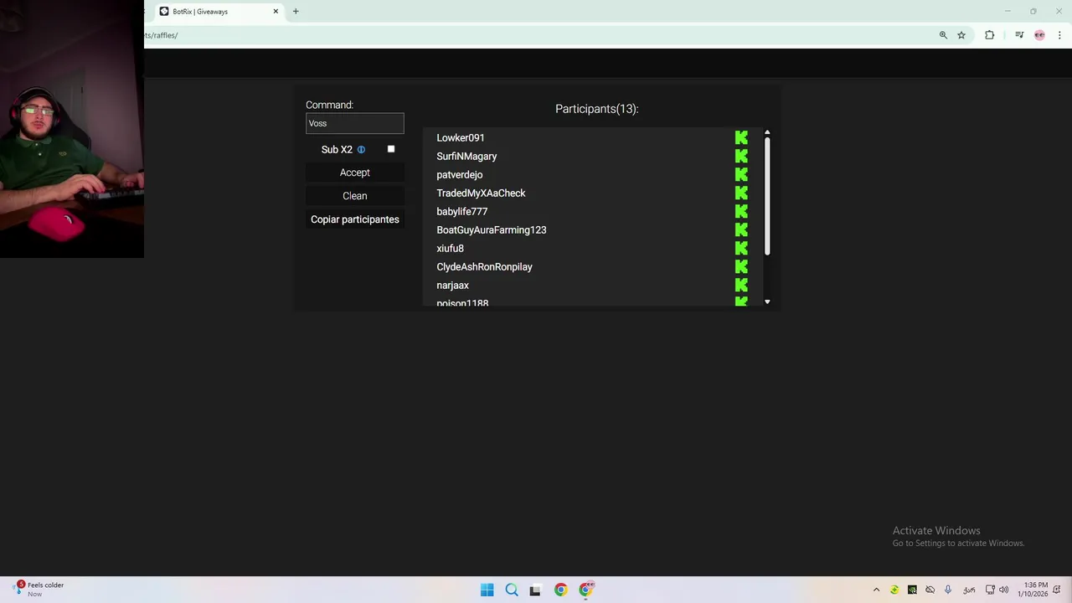Click the Kick icon beside patverdejo

tap(741, 174)
